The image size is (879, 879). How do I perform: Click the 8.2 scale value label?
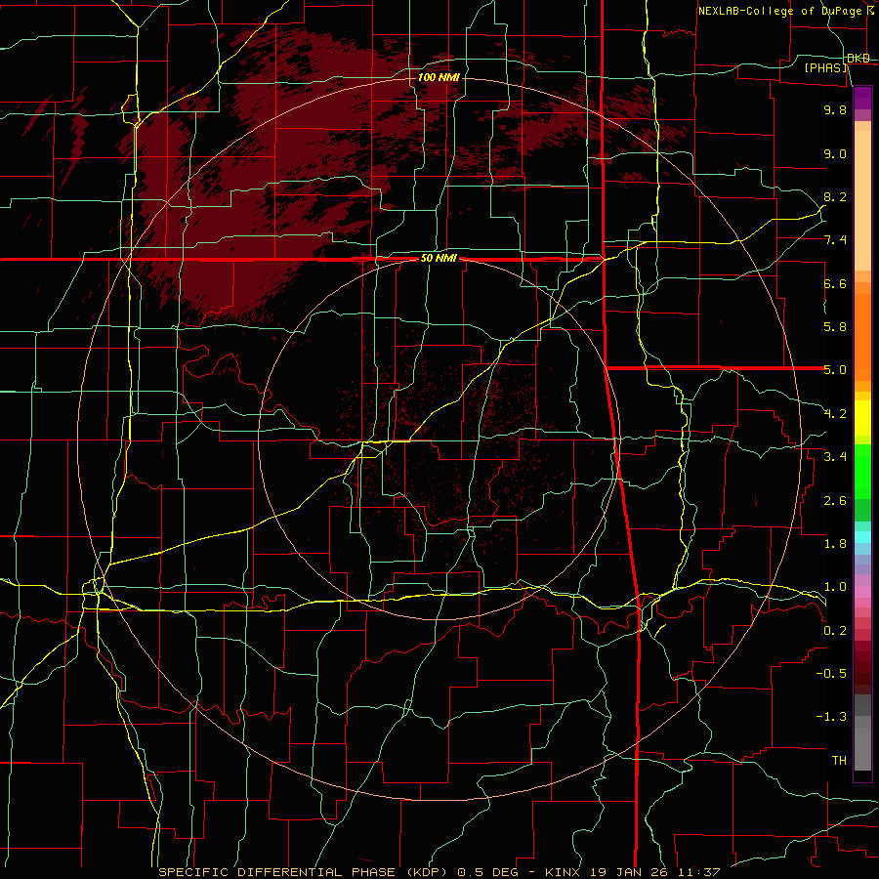[835, 196]
